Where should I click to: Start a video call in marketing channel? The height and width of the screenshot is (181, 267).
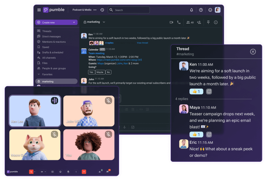pyautogui.click(x=172, y=22)
